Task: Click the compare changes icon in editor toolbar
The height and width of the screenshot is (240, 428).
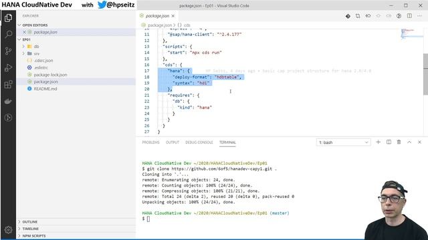Action: (x=358, y=16)
